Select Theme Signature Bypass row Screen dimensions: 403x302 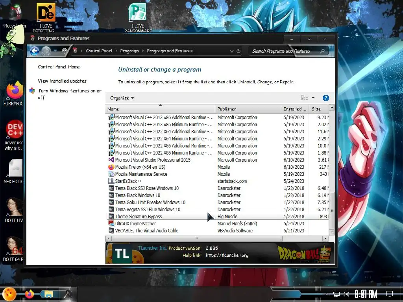[217, 217]
